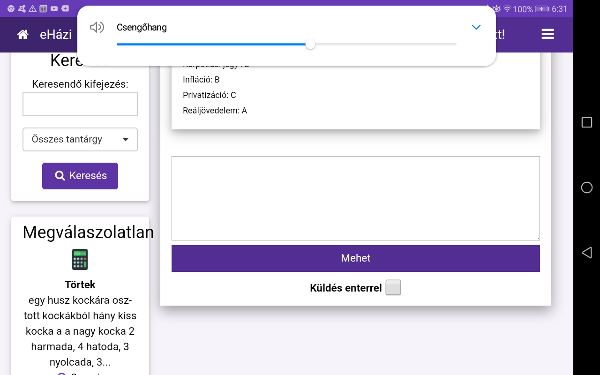
Task: Tap the YouTube notification icon in status bar
Action: coord(54,8)
